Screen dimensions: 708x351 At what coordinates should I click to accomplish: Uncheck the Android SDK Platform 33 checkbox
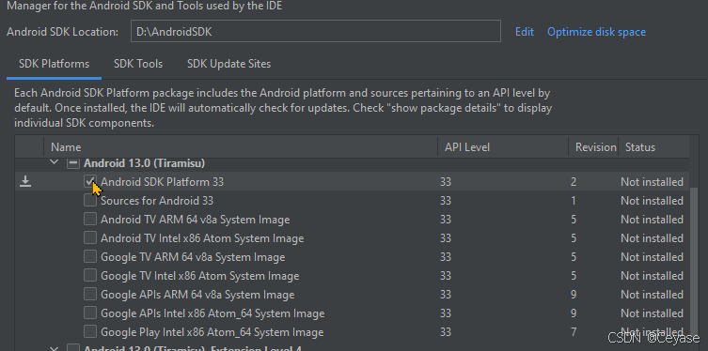90,181
